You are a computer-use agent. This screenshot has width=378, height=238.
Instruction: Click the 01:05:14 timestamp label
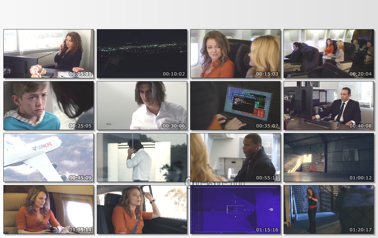[80, 230]
